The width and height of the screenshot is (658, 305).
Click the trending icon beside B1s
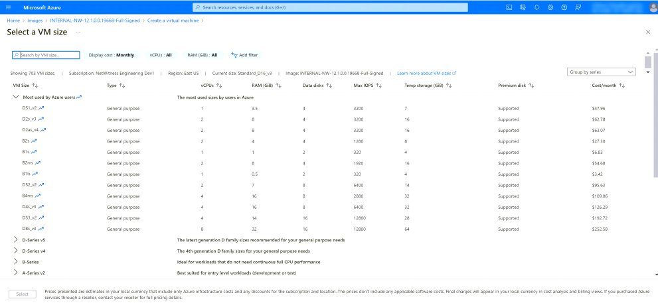[34, 152]
